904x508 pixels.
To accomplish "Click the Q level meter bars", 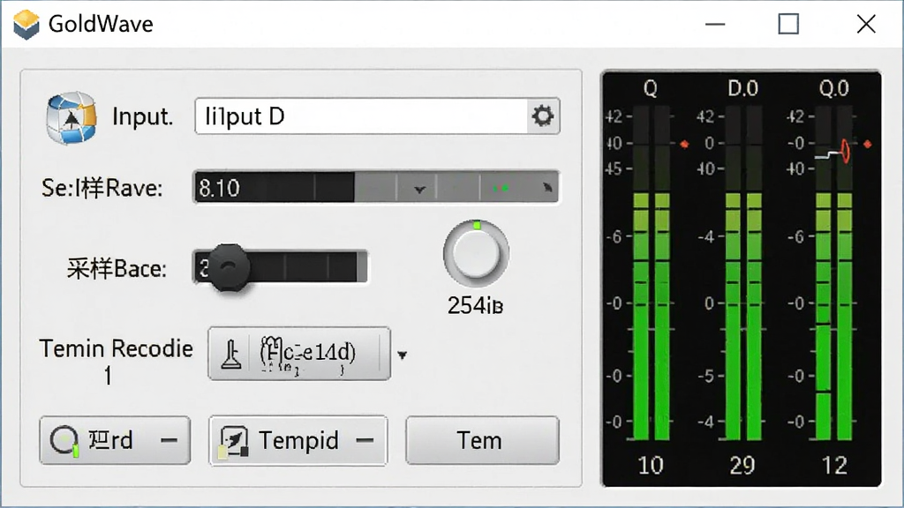I will (x=652, y=273).
